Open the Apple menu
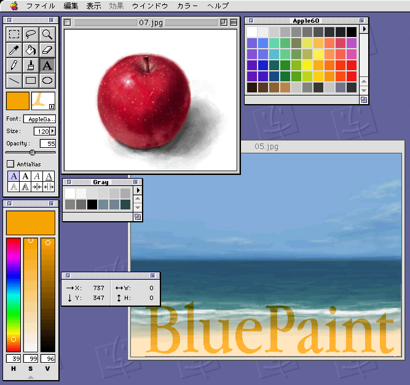Viewport: 410px width, 385px height. click(x=14, y=6)
